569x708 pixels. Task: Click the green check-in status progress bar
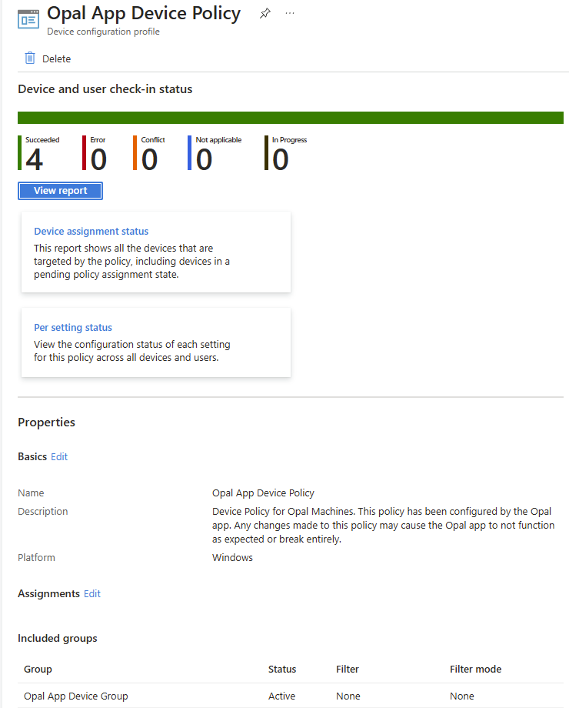(291, 118)
